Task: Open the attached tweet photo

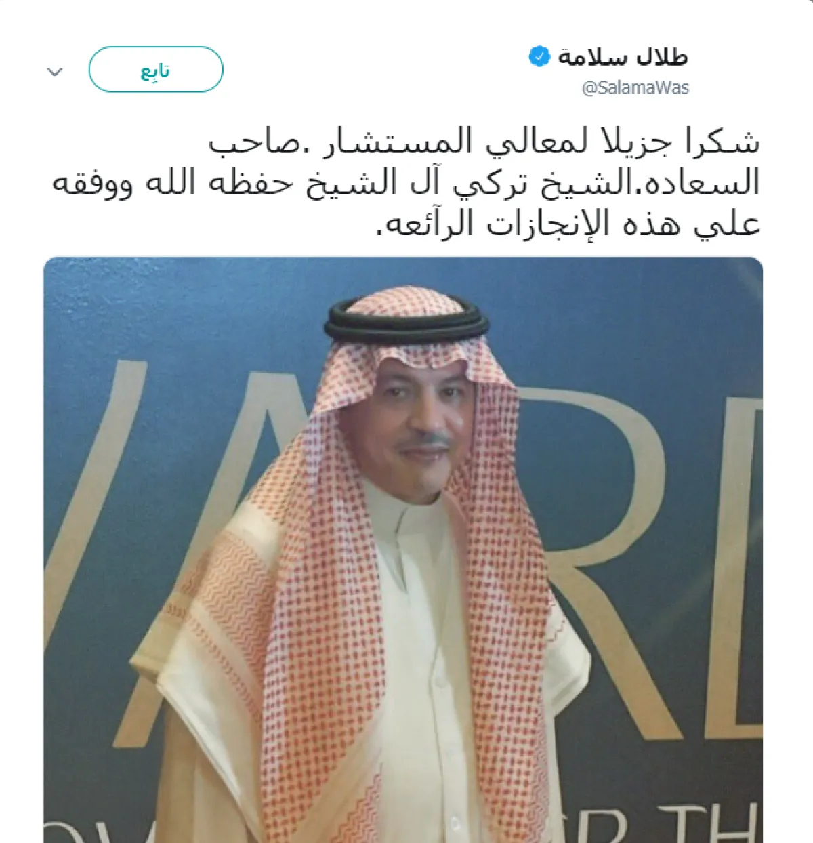Action: [403, 550]
